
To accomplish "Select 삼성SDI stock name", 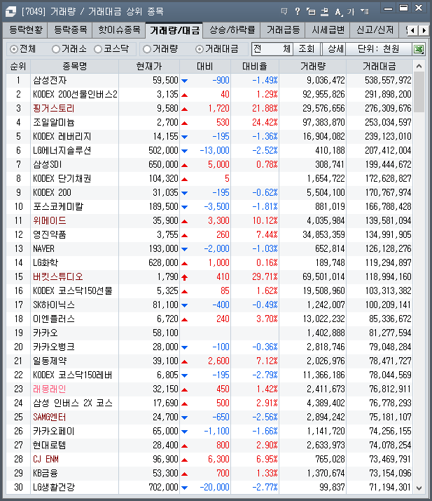I will (x=47, y=165).
